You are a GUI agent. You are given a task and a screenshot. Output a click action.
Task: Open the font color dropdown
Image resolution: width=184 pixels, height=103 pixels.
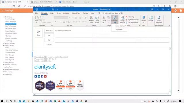71,22
